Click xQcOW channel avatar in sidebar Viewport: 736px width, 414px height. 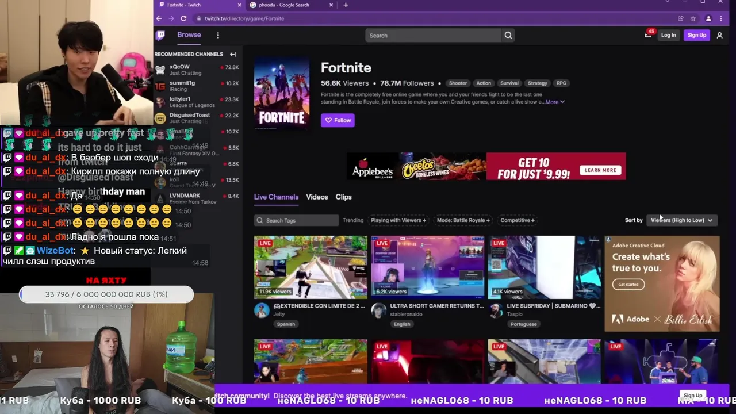pos(160,70)
